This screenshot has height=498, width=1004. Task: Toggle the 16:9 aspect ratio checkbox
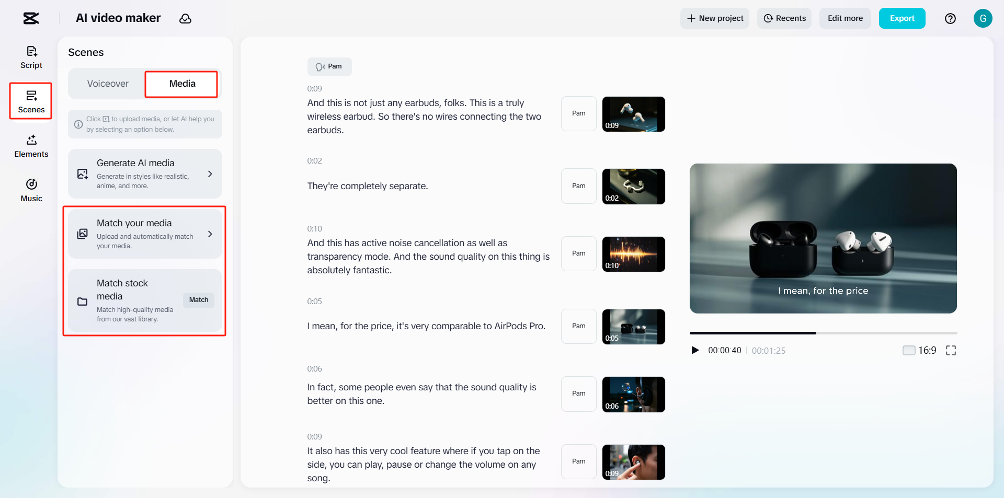pos(909,350)
